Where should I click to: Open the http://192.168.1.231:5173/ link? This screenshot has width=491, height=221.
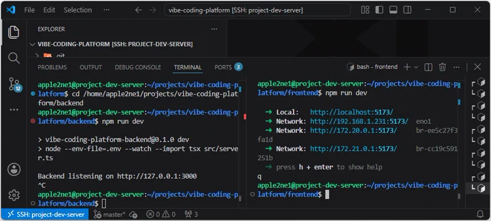pyautogui.click(x=359, y=121)
